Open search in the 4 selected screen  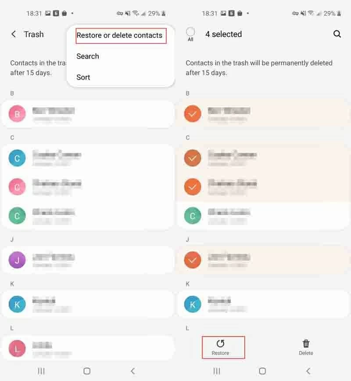[x=337, y=34]
